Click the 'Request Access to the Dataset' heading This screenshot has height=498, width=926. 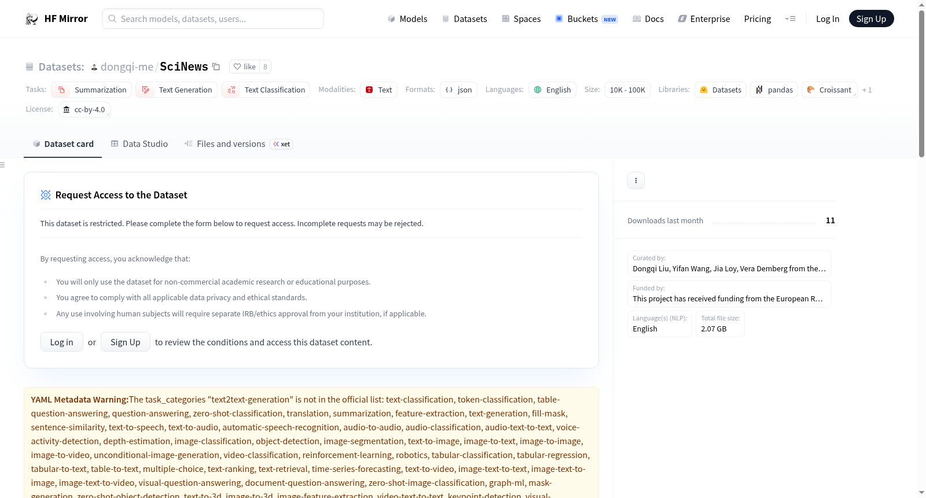click(x=122, y=195)
